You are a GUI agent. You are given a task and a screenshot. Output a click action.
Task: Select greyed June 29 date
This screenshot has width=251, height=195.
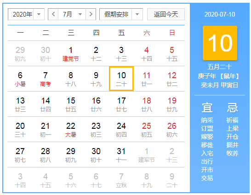tap(20, 54)
